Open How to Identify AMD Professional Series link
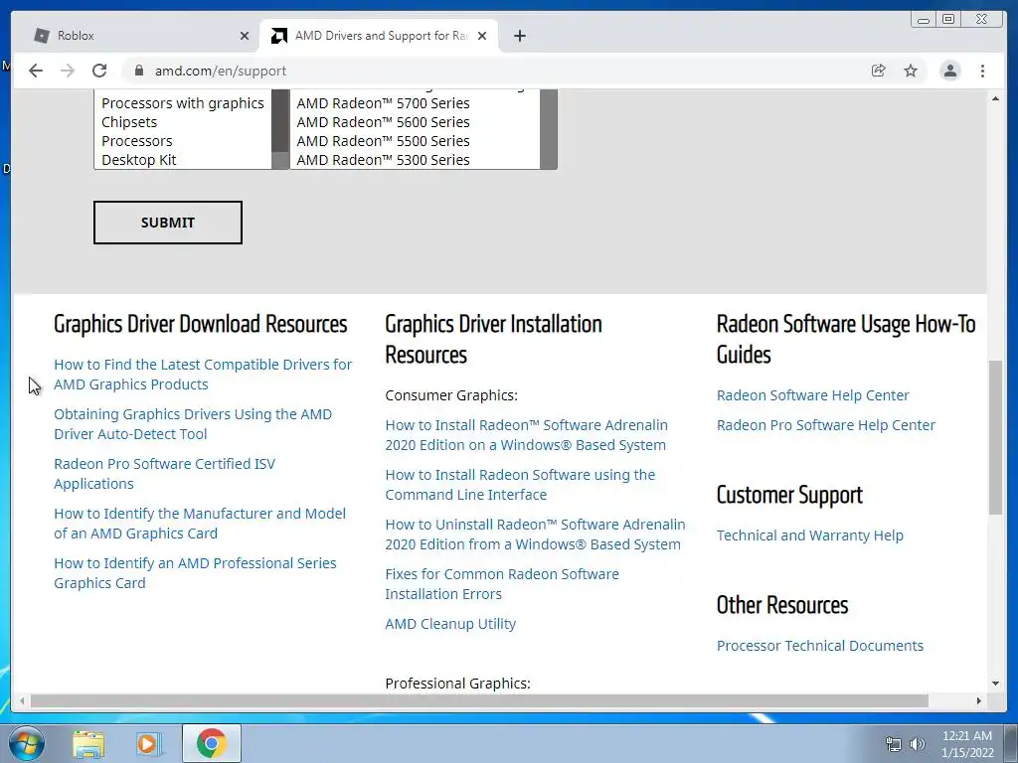The height and width of the screenshot is (763, 1018). [x=195, y=573]
